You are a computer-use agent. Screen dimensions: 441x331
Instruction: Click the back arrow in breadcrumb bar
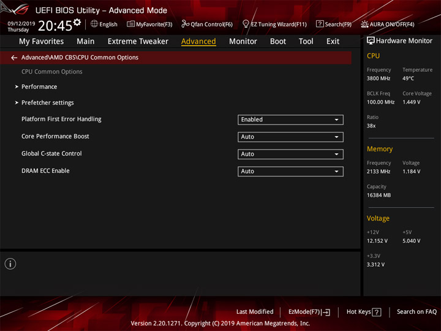tap(14, 58)
